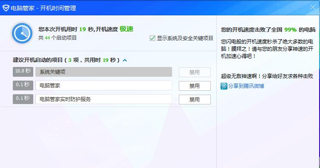
Task: Click the 电脑管家 shield logo icon
Action: (x=6, y=8)
